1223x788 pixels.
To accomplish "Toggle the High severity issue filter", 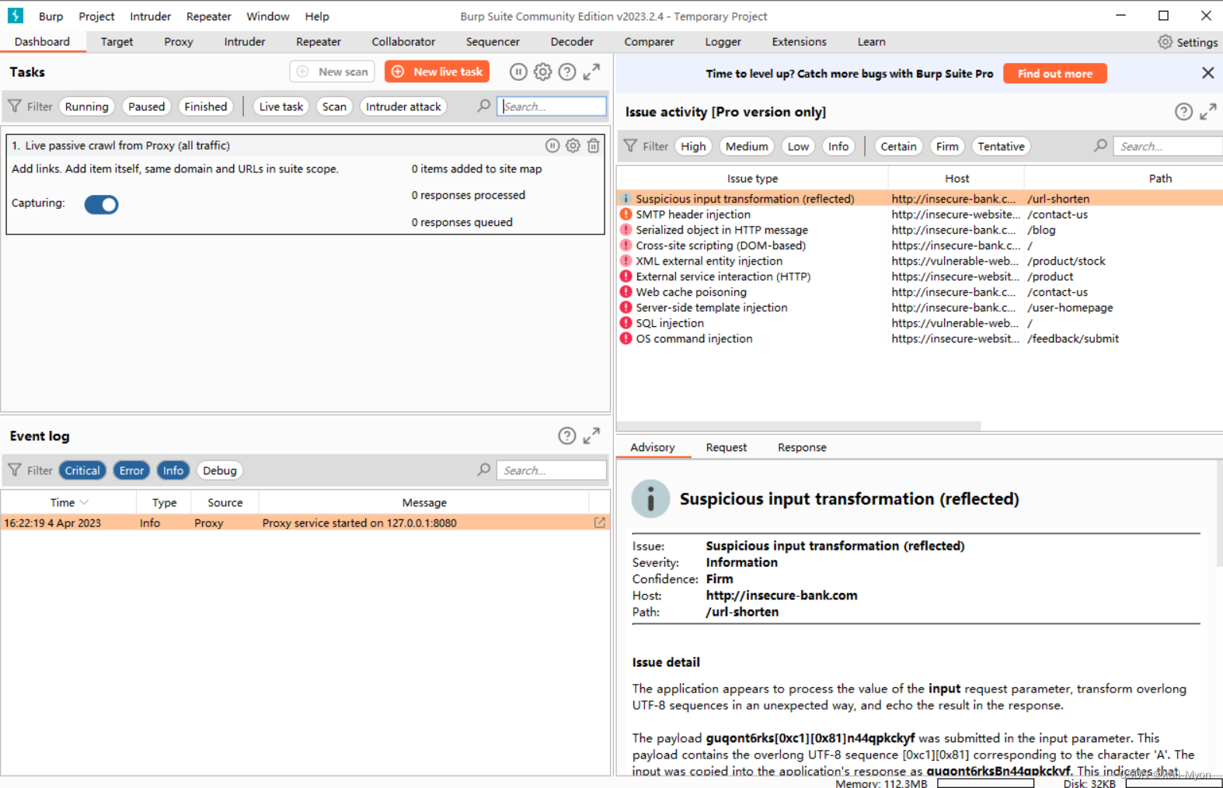I will point(693,146).
